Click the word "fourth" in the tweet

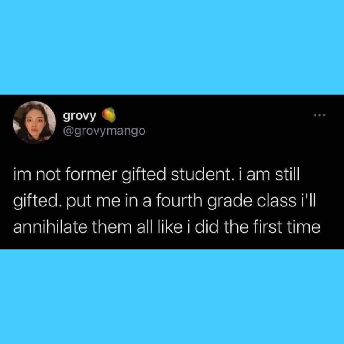point(184,202)
